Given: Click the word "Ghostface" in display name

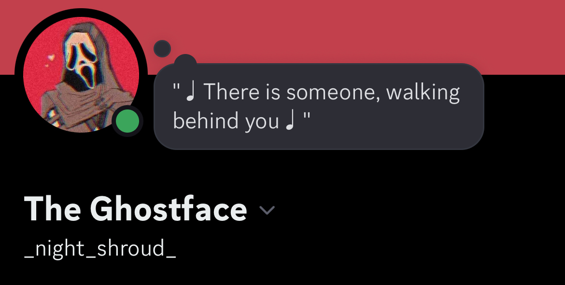Looking at the screenshot, I should click(x=168, y=210).
